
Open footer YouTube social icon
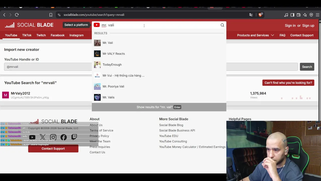point(32,137)
